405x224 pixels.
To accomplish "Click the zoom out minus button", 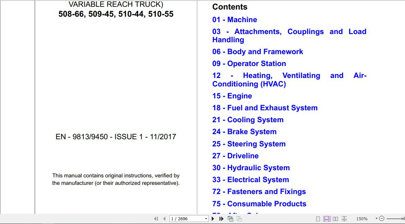I will [382, 219].
